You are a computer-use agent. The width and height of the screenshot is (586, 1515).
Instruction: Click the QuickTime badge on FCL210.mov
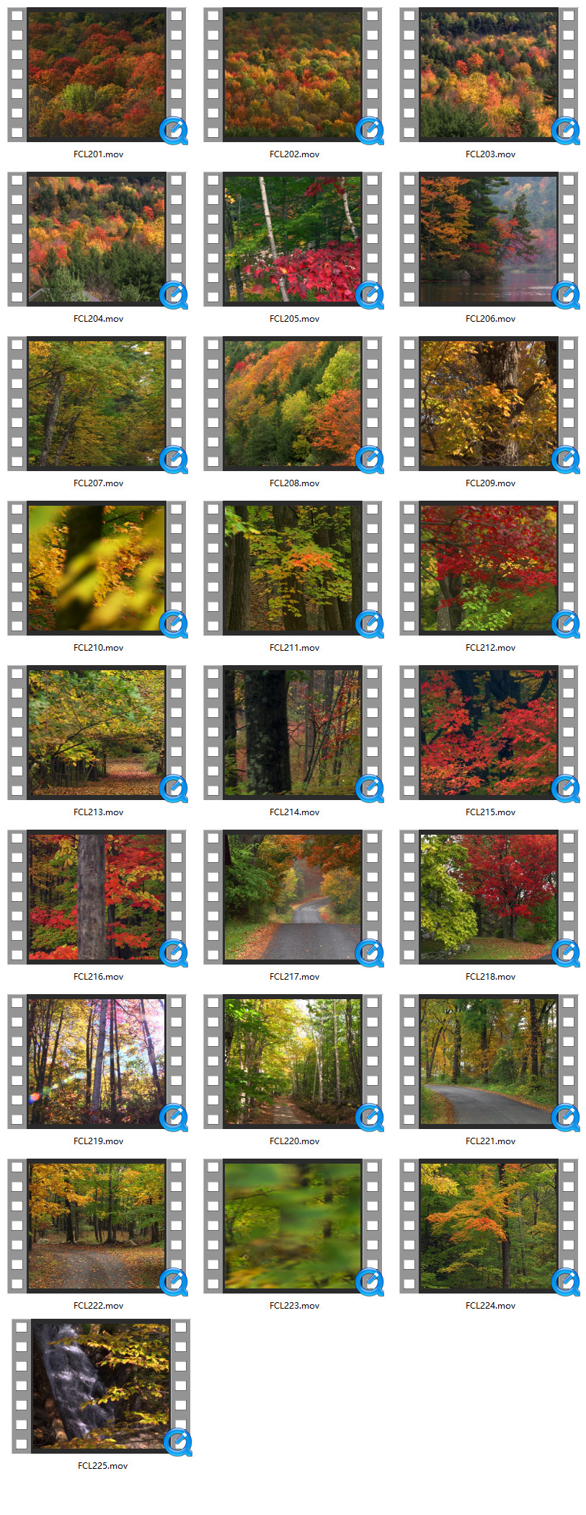coord(174,624)
